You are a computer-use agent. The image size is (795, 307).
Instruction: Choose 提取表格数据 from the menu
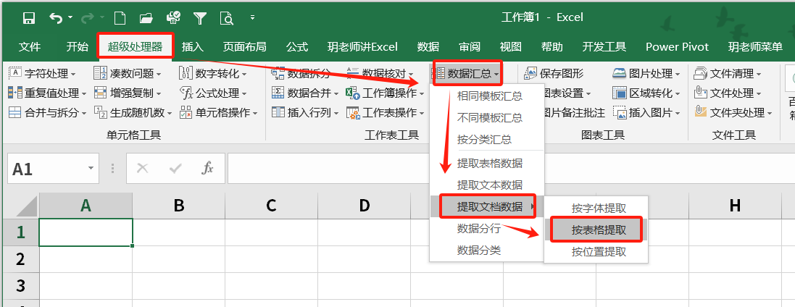tap(489, 163)
